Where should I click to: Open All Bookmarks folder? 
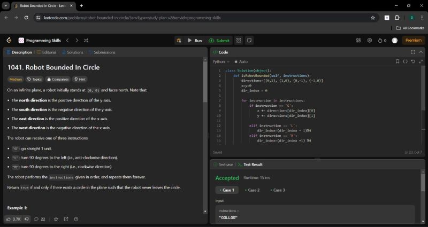pyautogui.click(x=410, y=28)
